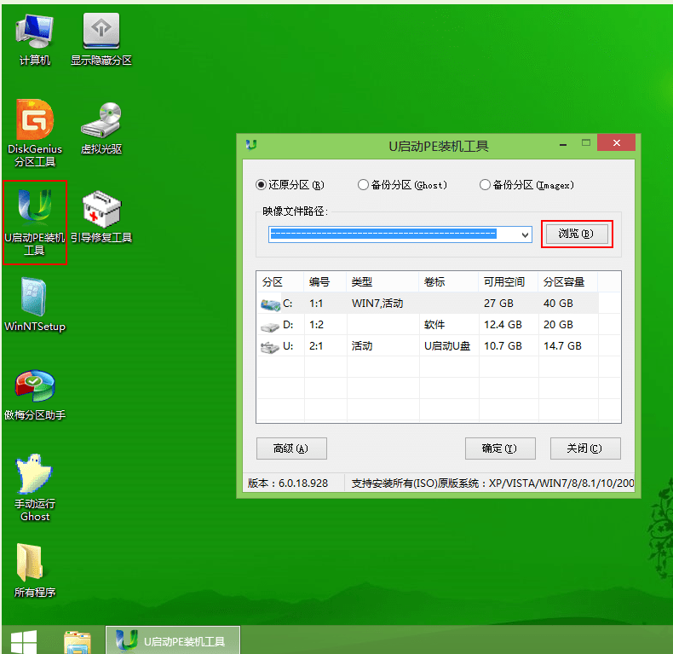Open File Explorer from taskbar

(78, 642)
